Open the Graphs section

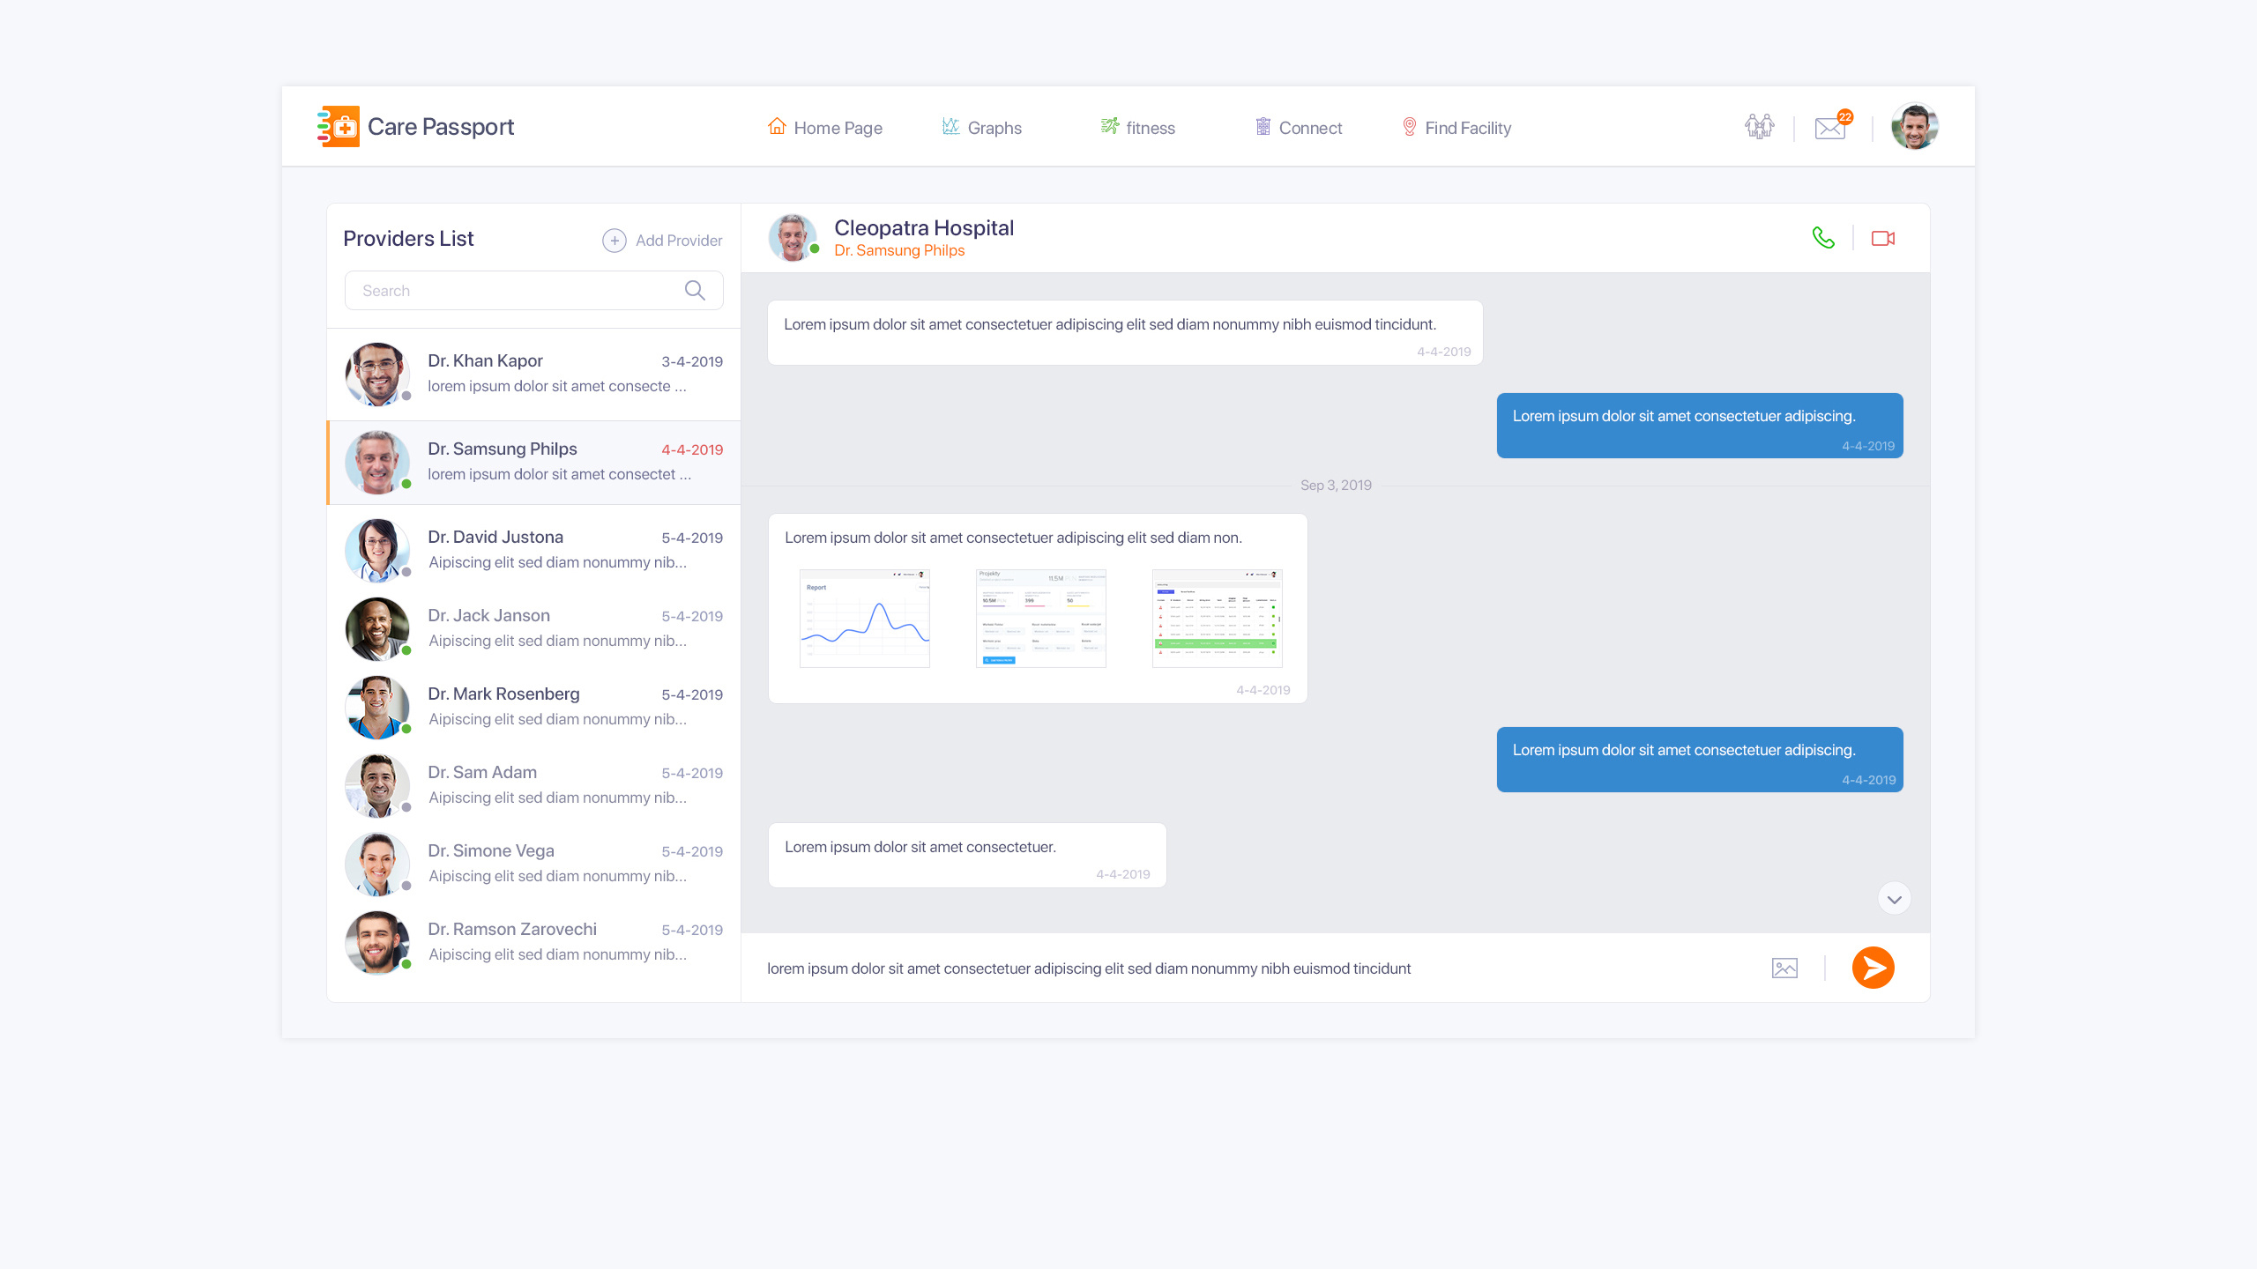pyautogui.click(x=981, y=128)
